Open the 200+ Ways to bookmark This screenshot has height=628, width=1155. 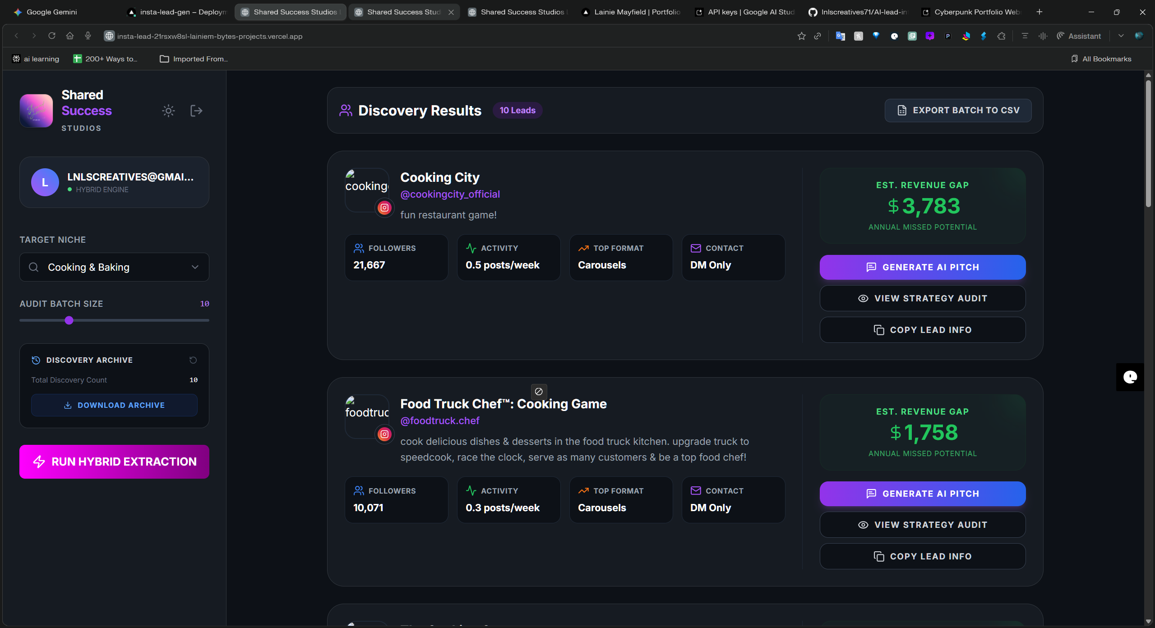[x=106, y=59]
